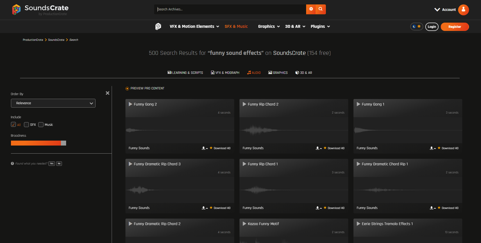This screenshot has height=243, width=481.
Task: Click the orange Register button
Action: [x=455, y=27]
